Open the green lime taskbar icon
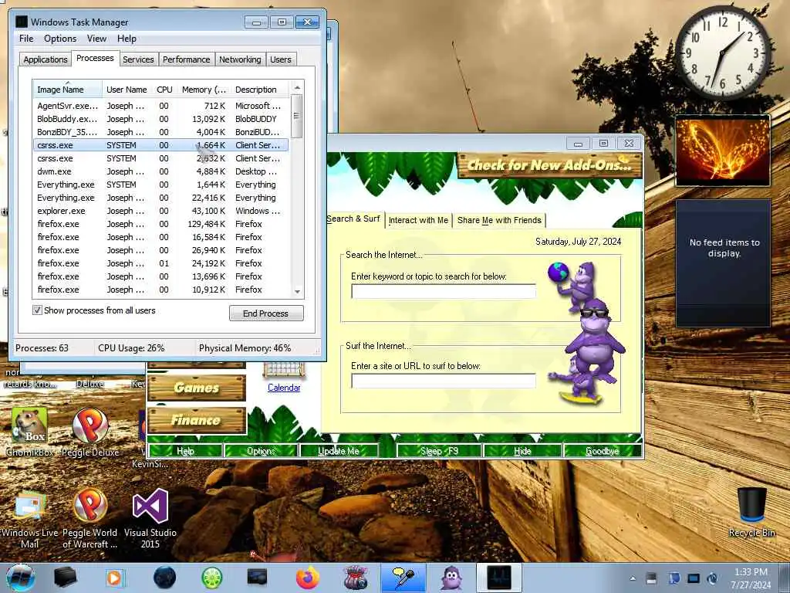The width and height of the screenshot is (790, 593). click(212, 578)
